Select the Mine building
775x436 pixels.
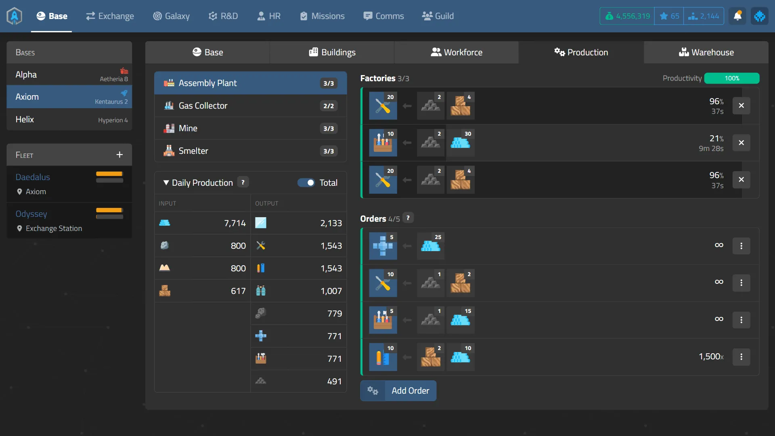point(250,128)
